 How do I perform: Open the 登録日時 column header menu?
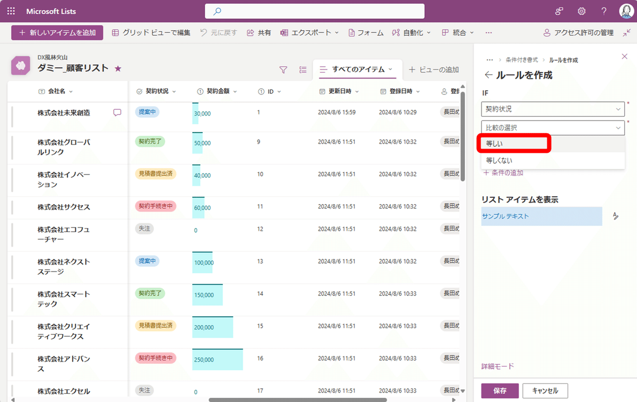[400, 91]
